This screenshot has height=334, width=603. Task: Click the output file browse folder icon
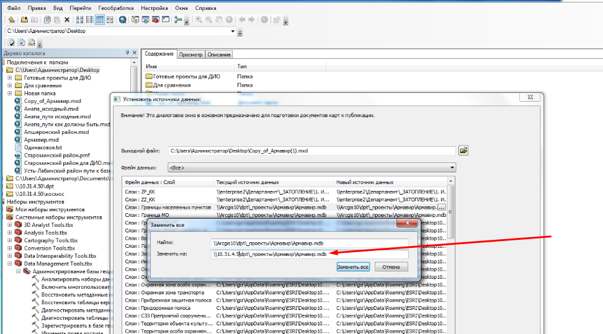(463, 151)
